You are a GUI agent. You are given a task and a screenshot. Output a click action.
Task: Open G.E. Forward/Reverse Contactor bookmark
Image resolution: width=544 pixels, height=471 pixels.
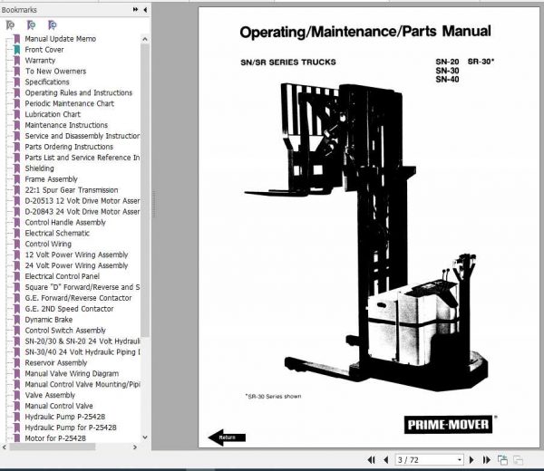pos(78,298)
